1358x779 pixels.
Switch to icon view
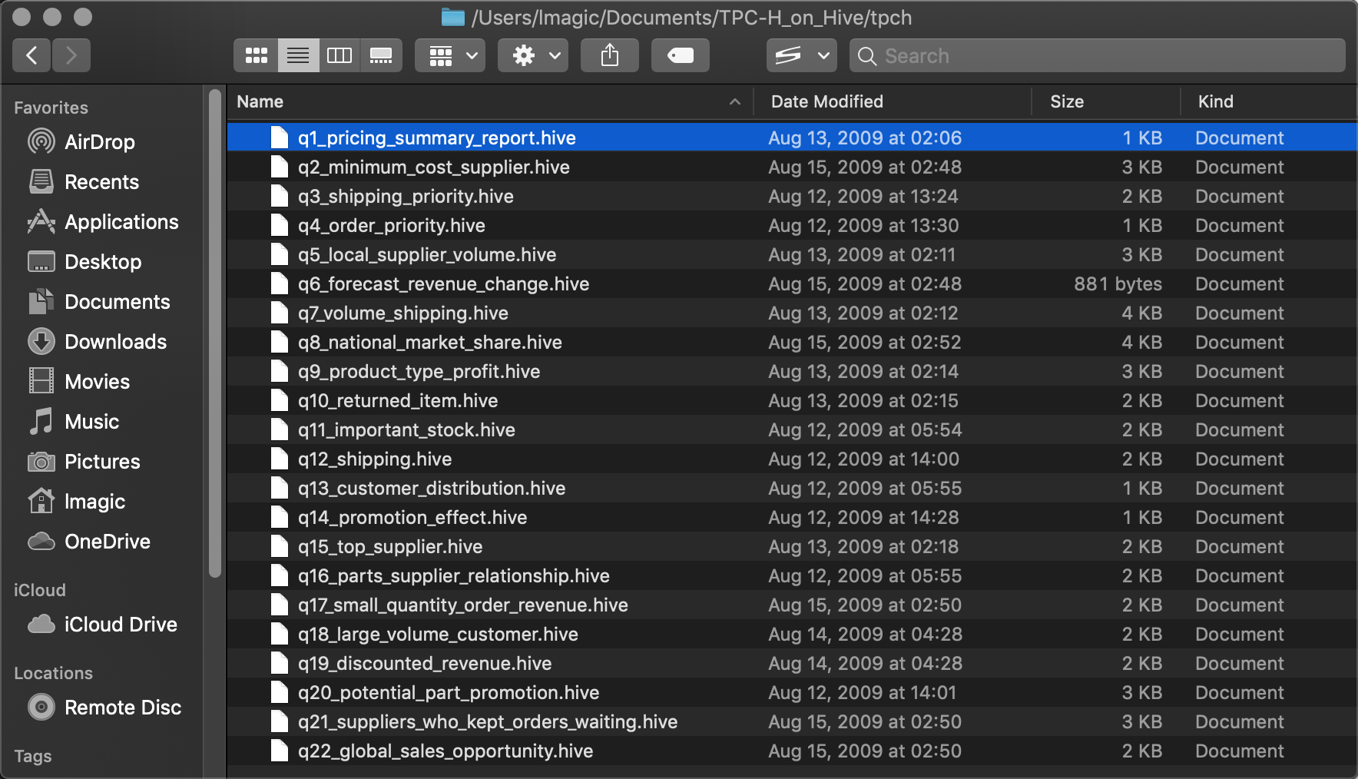pos(256,55)
